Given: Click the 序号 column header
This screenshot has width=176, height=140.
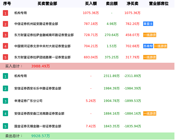Looking at the screenshot, I should 7,4.
